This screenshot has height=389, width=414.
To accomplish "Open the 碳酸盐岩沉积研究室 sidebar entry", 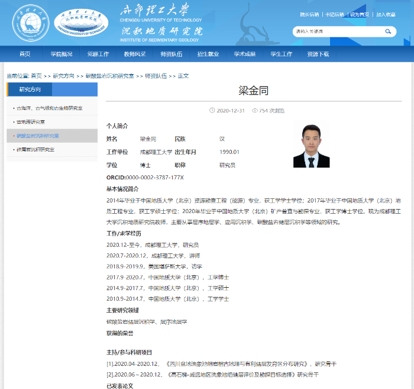I will click(38, 136).
